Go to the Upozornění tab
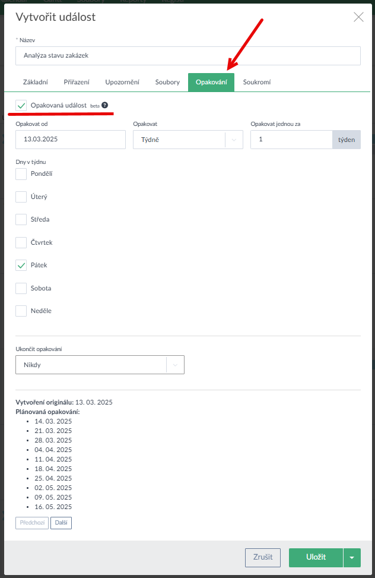The height and width of the screenshot is (578, 375). 122,83
